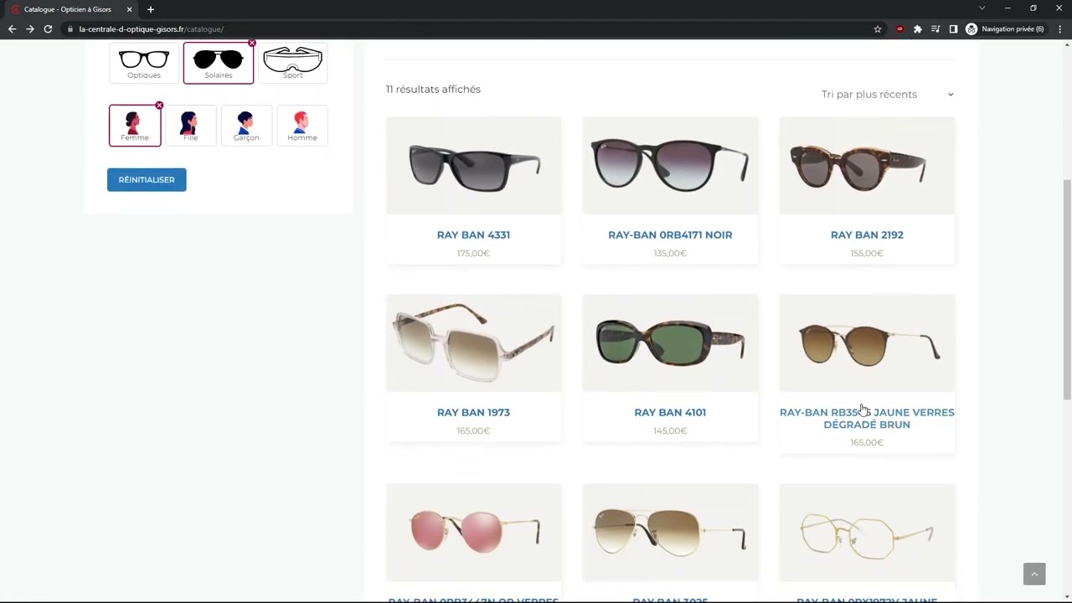Viewport: 1072px width, 603px height.
Task: Click the RAY-BAN 0RB4171 NOIR sunglasses image
Action: coord(670,166)
